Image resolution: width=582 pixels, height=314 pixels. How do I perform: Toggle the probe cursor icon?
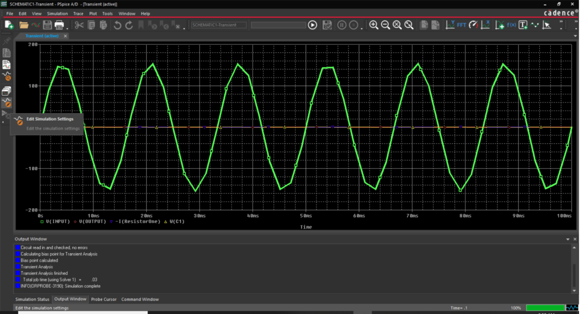546,25
